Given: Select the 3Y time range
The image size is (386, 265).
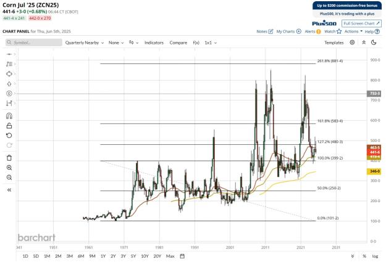Looking at the screenshot, I should tap(124, 256).
